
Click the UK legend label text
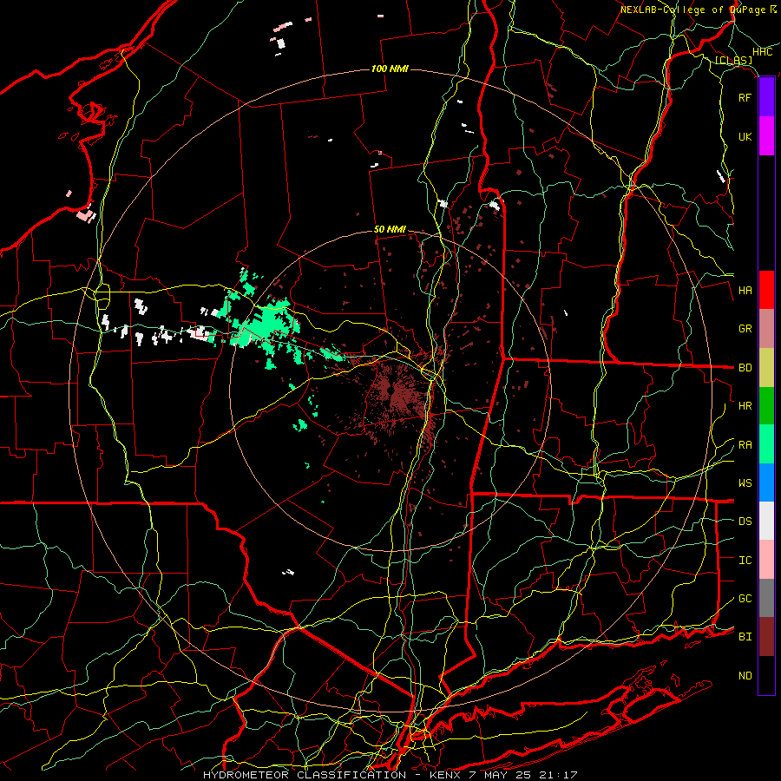click(745, 136)
